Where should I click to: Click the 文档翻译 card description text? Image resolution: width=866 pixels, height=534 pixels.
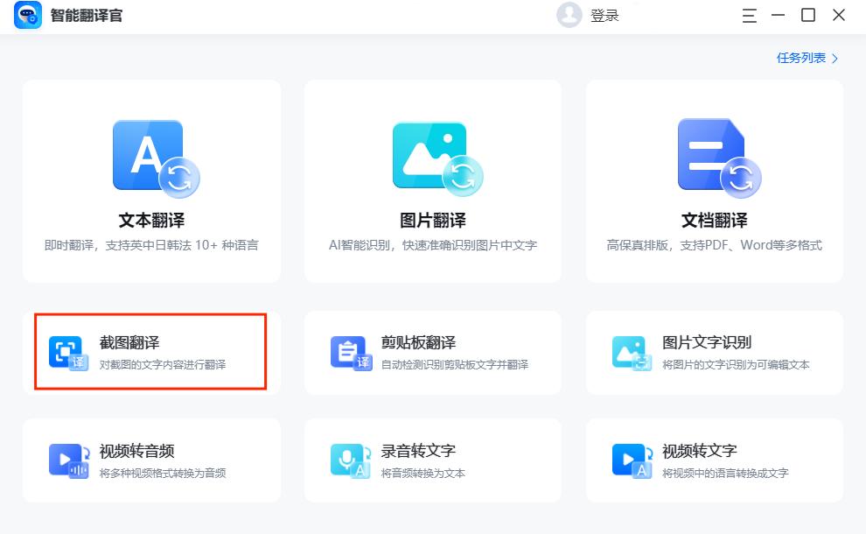coord(715,246)
